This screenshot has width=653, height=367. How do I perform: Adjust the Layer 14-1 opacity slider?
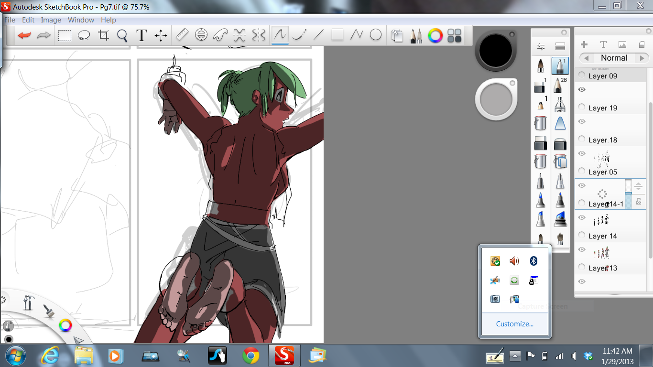click(x=628, y=194)
